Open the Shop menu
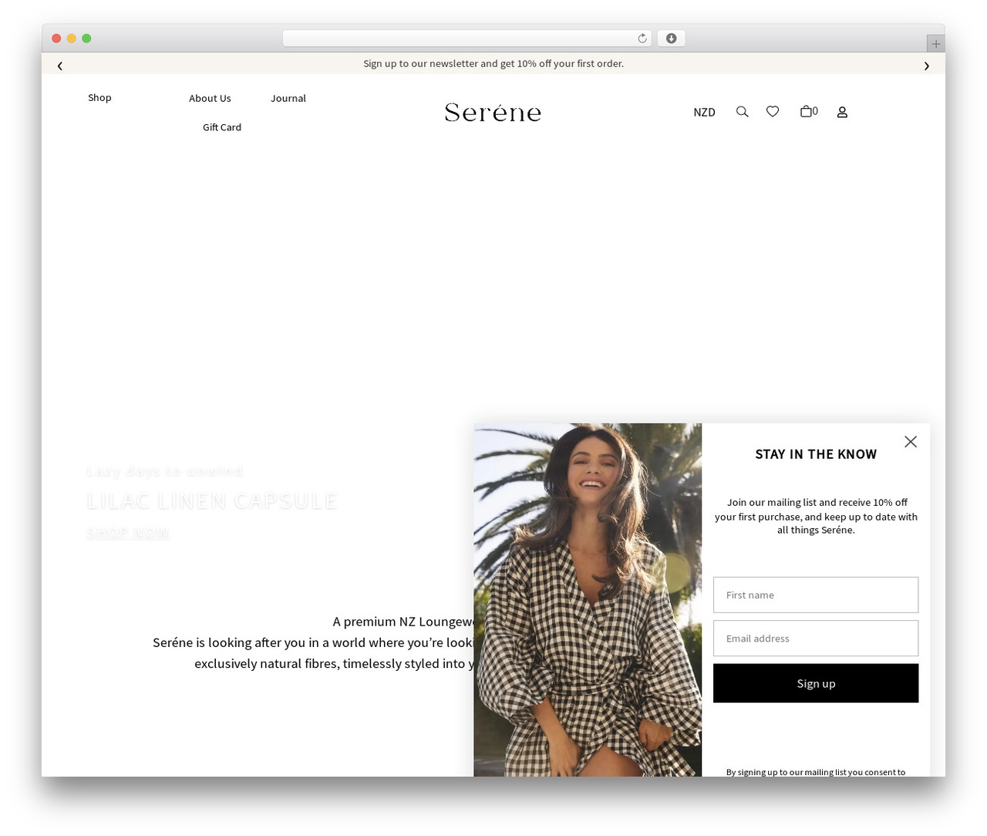Viewport: 987px width, 836px height. (99, 97)
